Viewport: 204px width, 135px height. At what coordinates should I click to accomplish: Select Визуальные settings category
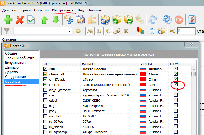tap(15, 63)
